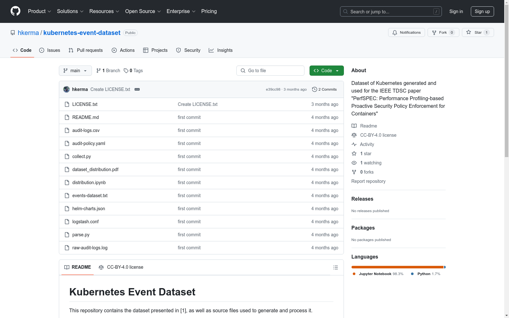Click the tag icon beside 0 Tags
This screenshot has width=509, height=318.
(126, 71)
